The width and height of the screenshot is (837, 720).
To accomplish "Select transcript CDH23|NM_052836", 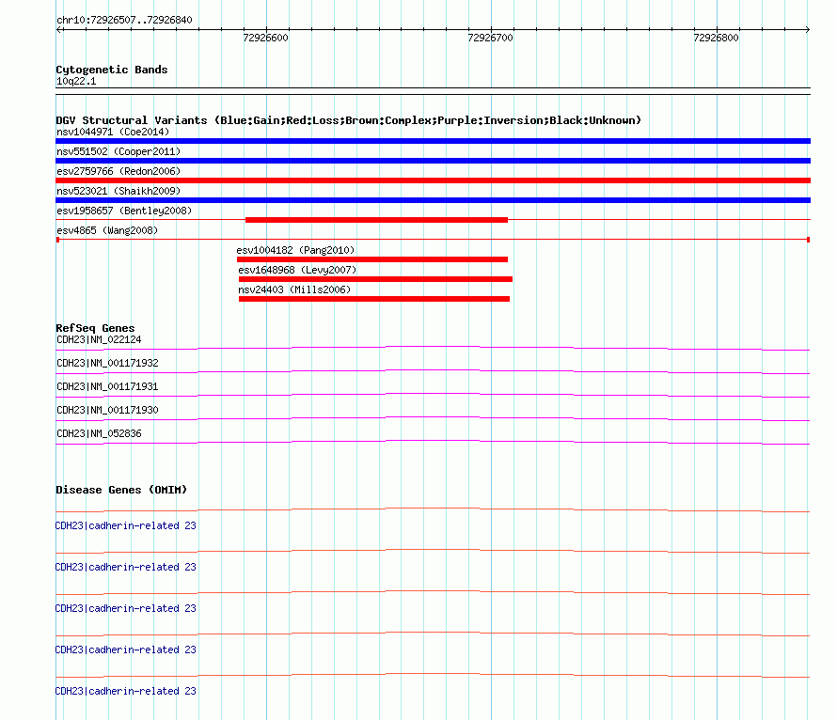I will pos(99,433).
